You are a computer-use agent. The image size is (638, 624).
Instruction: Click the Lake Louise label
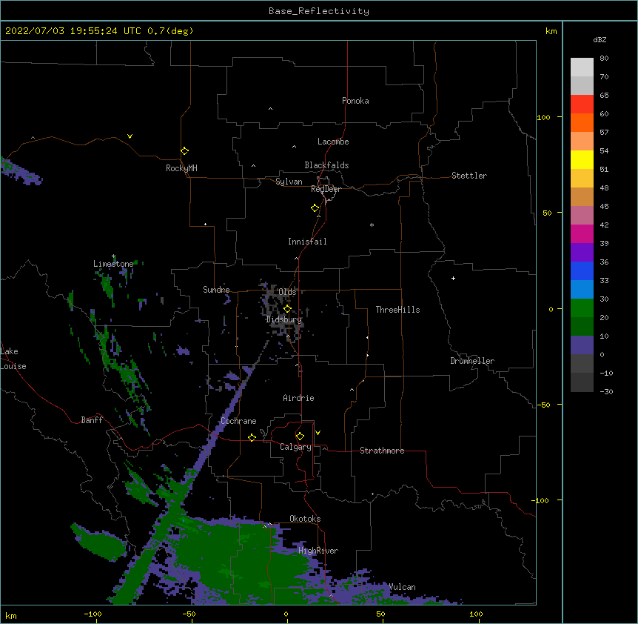click(x=13, y=359)
